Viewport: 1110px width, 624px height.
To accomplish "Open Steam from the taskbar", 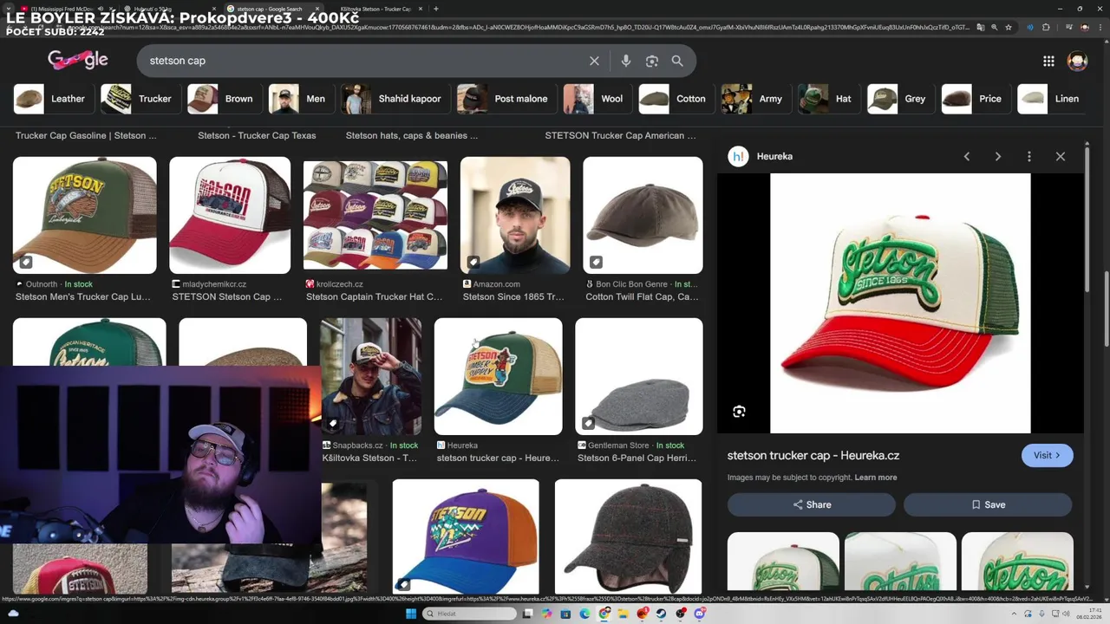I will (x=662, y=614).
